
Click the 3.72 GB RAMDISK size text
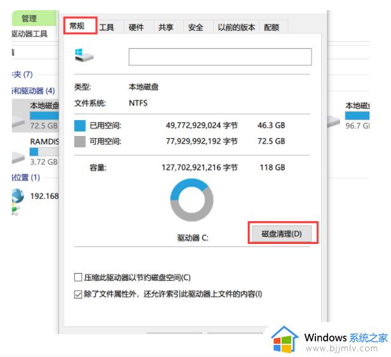[x=44, y=162]
